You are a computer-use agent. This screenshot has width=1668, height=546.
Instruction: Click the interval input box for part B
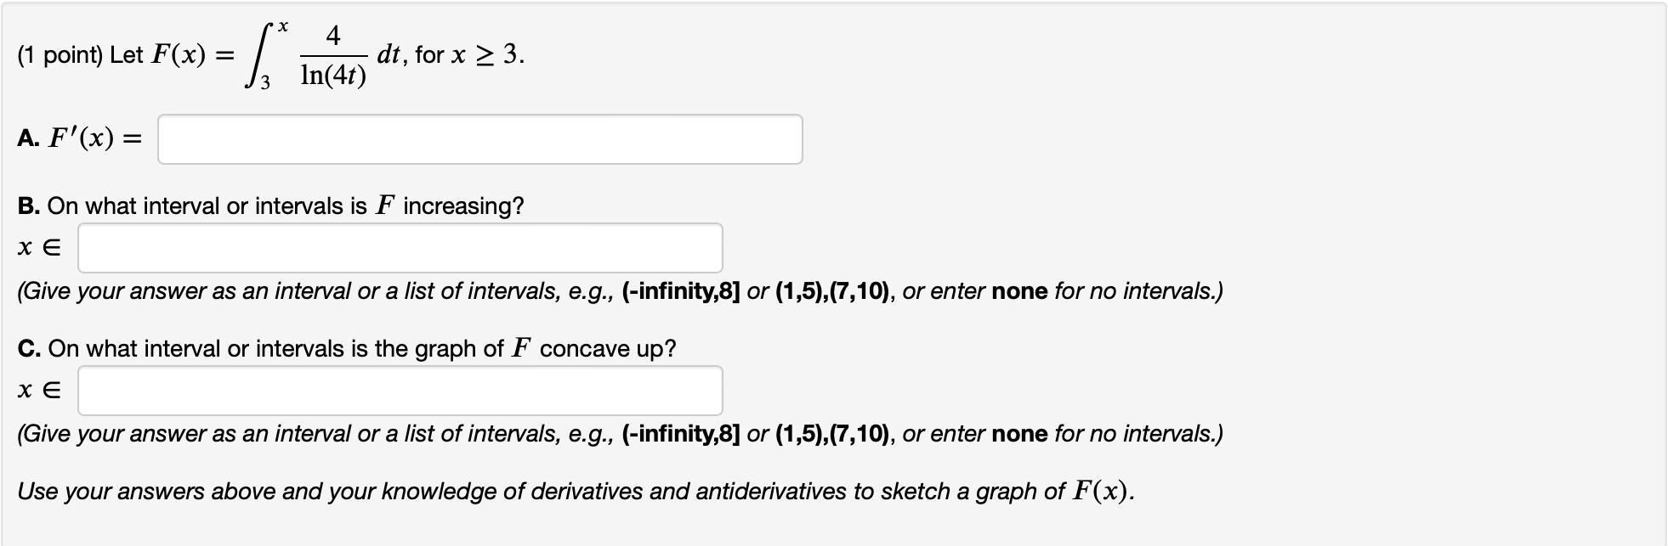[x=400, y=248]
